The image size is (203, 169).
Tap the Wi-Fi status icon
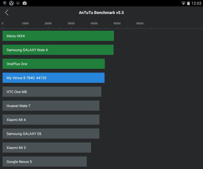[183, 3]
